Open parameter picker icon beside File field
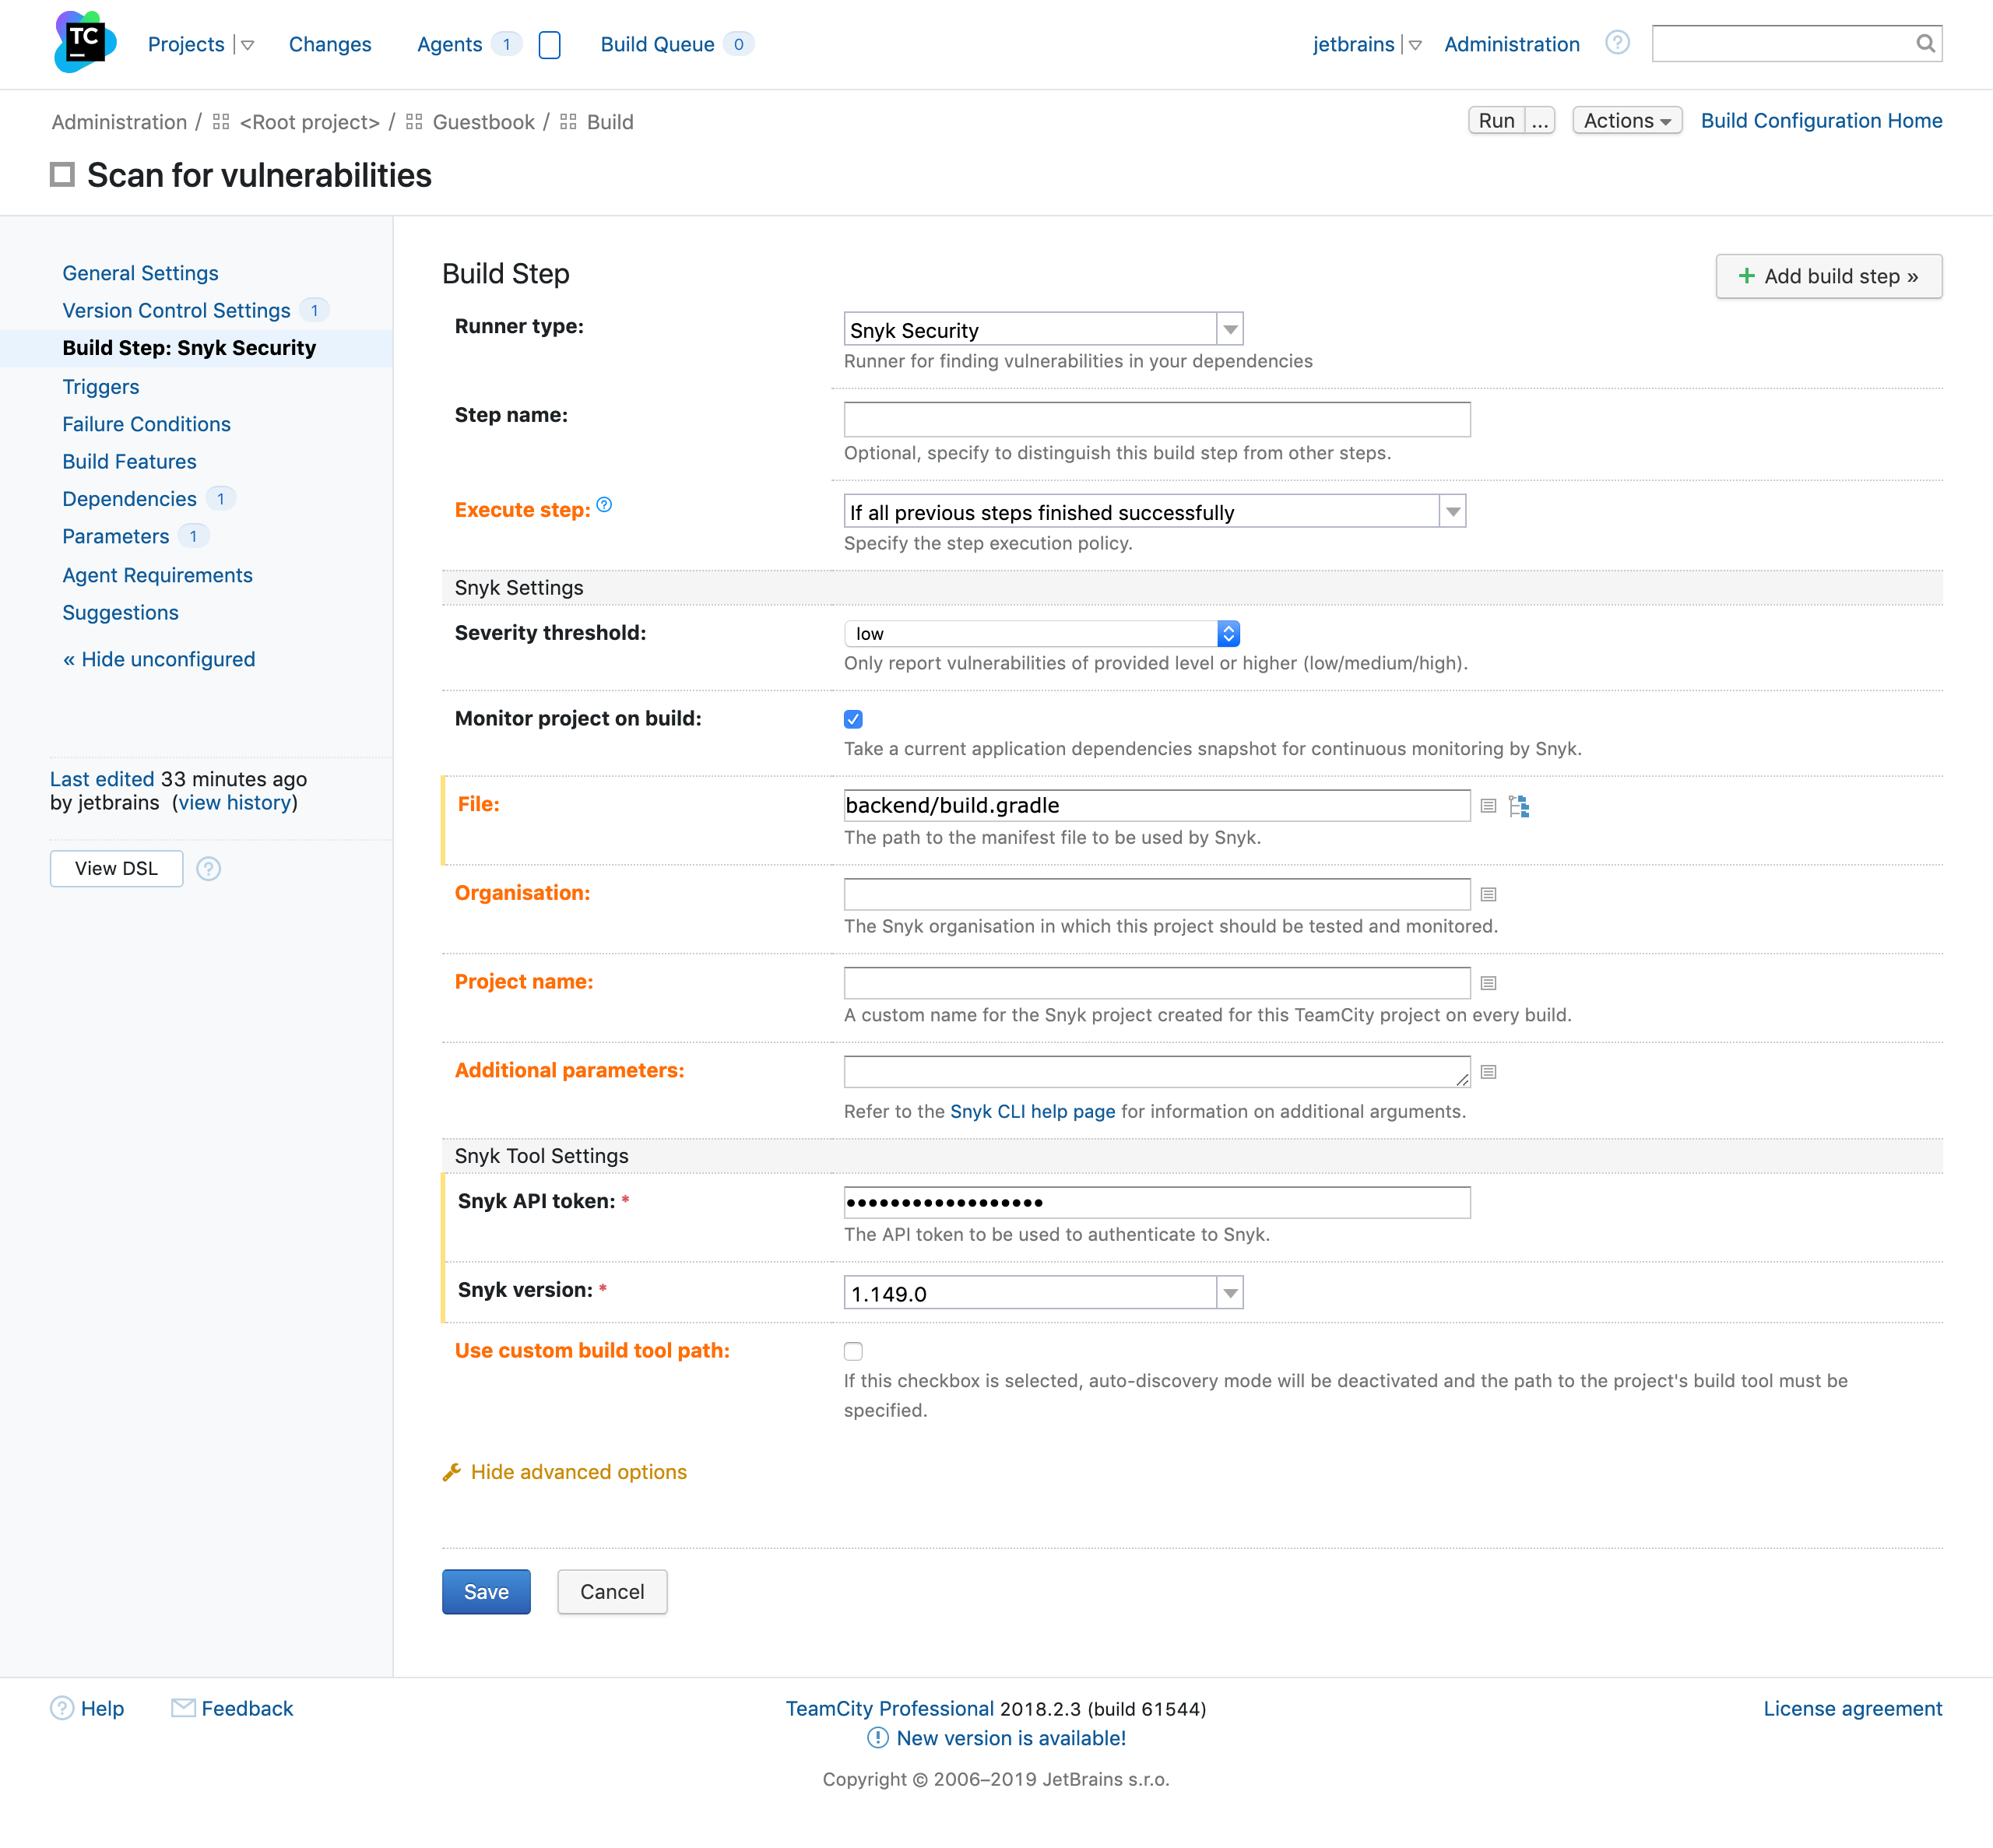The height and width of the screenshot is (1848, 1993). click(x=1488, y=806)
